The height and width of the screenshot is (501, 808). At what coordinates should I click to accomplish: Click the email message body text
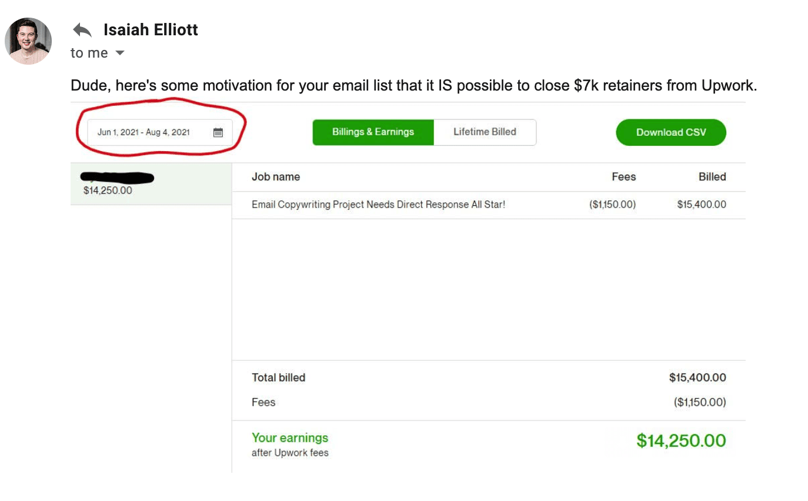pos(413,86)
